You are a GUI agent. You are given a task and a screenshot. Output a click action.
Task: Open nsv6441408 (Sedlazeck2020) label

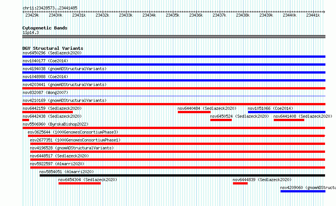(303, 116)
